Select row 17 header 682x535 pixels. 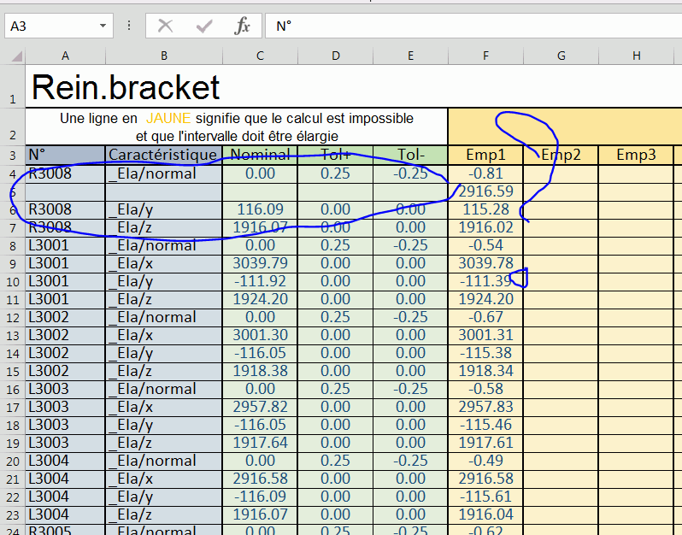pyautogui.click(x=12, y=407)
